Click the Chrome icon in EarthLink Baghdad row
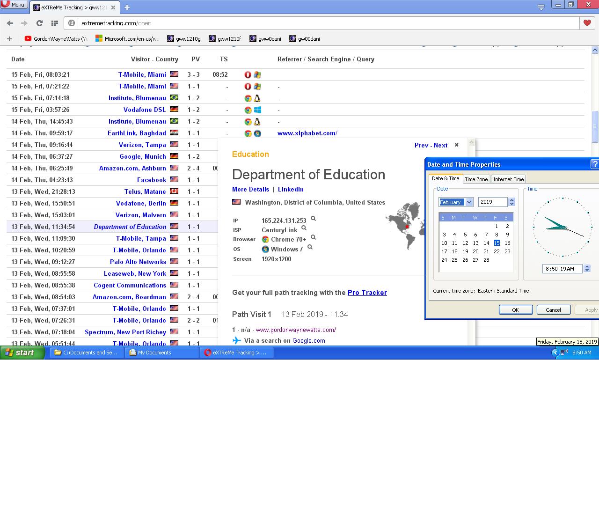Image resolution: width=599 pixels, height=515 pixels. (x=248, y=133)
